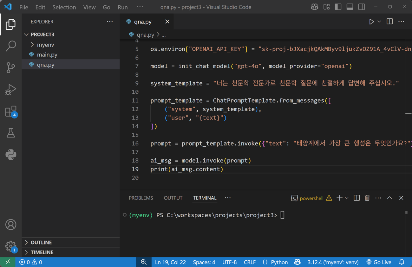Screen dimensions: 412x267
Task: Open editor More Actions ellipsis
Action: click(x=401, y=22)
